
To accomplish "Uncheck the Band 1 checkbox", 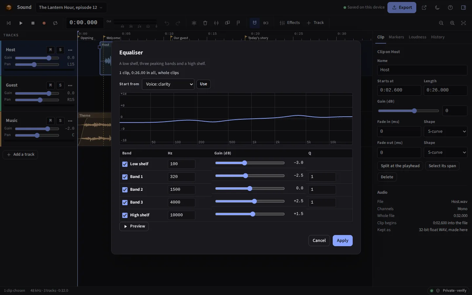I will [x=125, y=177].
